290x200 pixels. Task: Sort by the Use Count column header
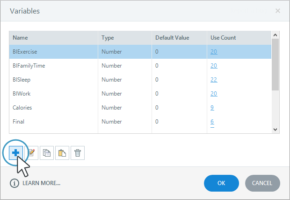click(223, 37)
